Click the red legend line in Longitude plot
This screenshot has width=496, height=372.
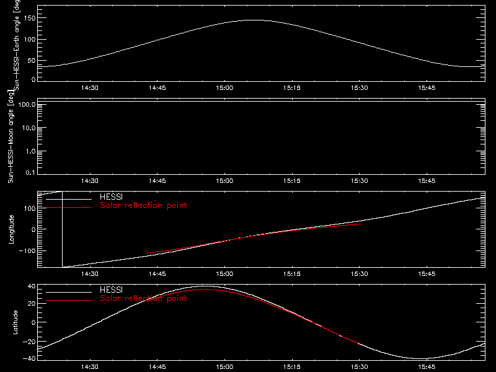[69, 208]
